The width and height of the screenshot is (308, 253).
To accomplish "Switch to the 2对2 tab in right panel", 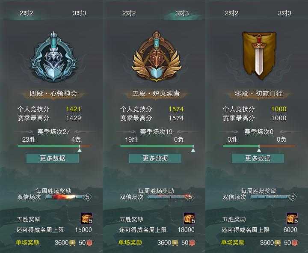I will (231, 13).
